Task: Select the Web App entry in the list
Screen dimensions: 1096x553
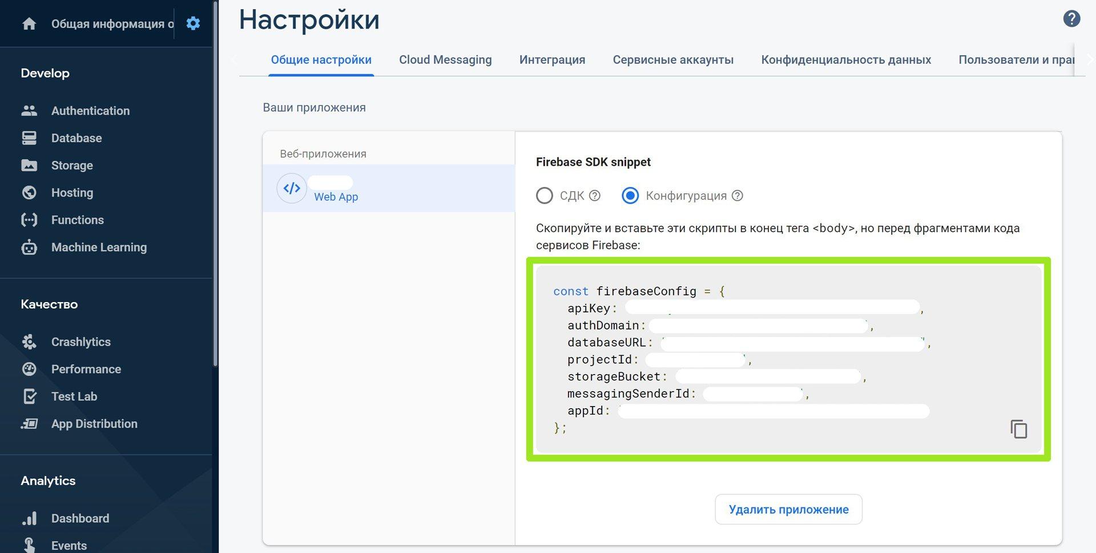Action: (x=389, y=189)
